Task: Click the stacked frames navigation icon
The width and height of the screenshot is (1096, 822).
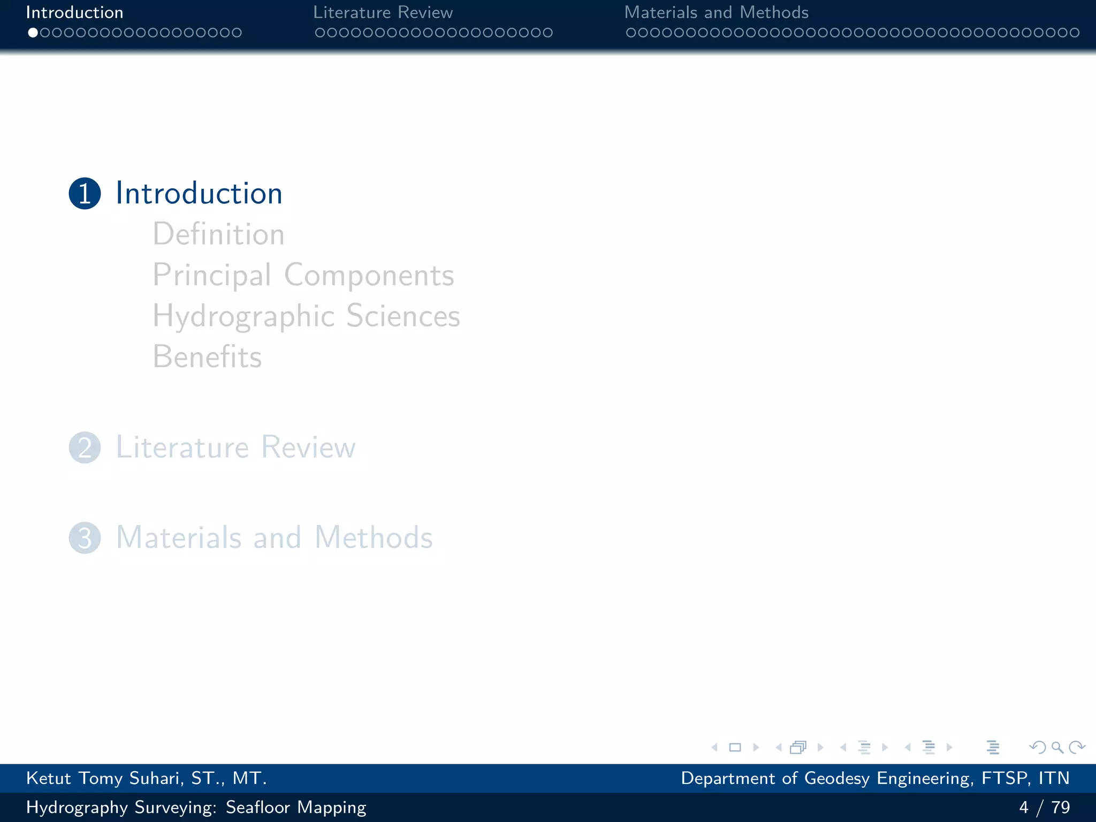Action: (798, 747)
